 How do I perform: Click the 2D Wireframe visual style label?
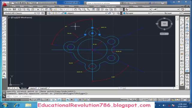coord(25,17)
